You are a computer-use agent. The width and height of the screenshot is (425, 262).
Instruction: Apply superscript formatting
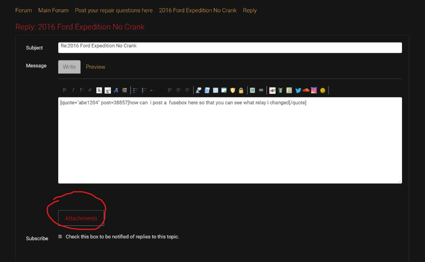click(108, 90)
